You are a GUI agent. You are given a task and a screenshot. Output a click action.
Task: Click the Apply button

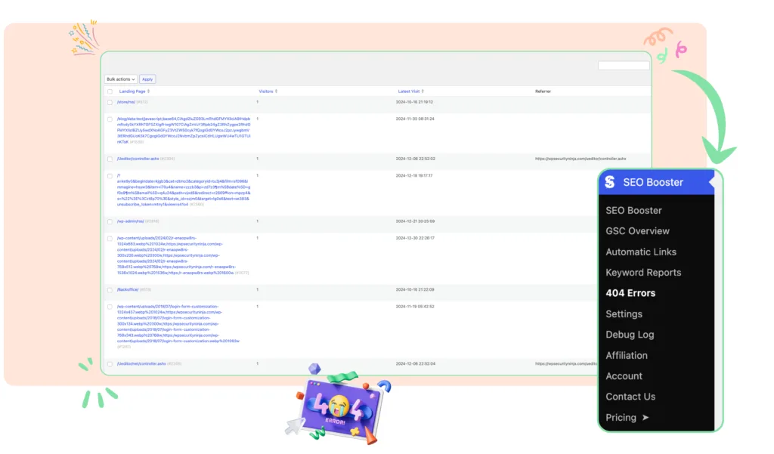[147, 79]
